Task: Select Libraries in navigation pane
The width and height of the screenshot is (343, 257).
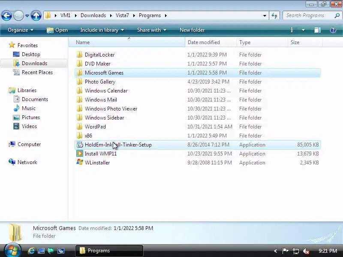Action: pos(27,90)
